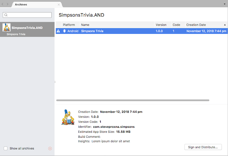Enable the Show all archives checkbox

[x=6, y=149]
